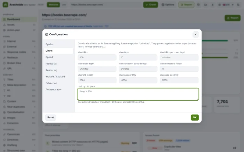244x152 pixels.
Task: Go to the Rendering tab
Action: [x=59, y=70]
